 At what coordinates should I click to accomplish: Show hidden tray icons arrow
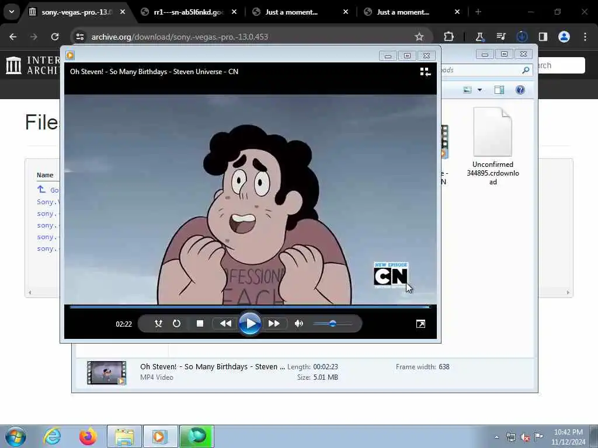pyautogui.click(x=496, y=437)
